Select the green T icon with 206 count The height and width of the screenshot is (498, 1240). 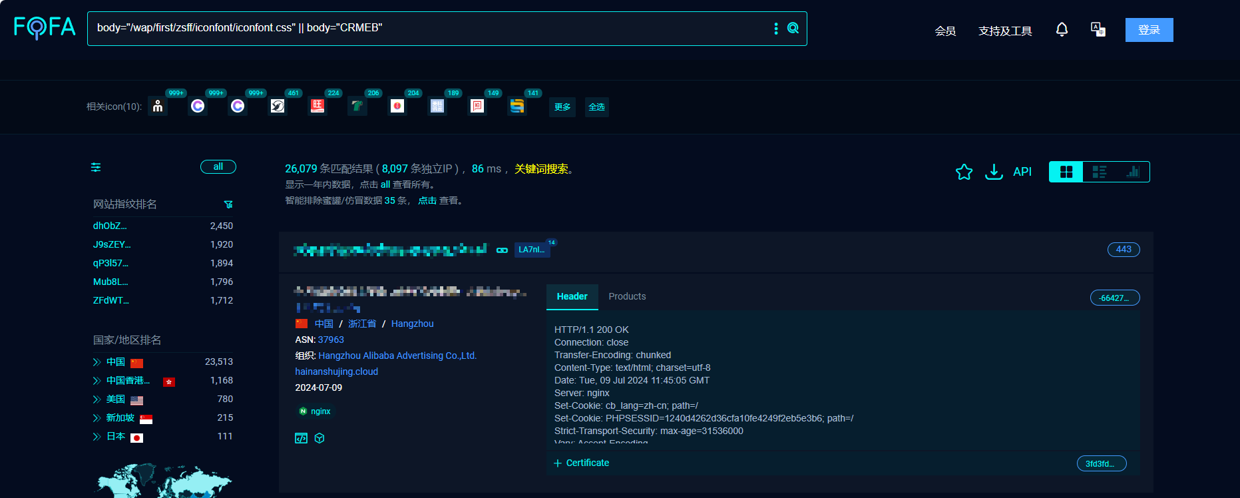tap(357, 106)
